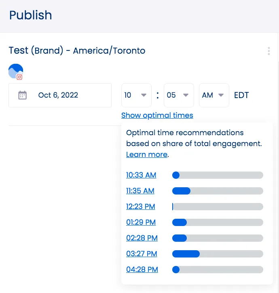This screenshot has height=293, width=279.
Task: Click the engagement bar for 02:28 PM
Action: point(218,238)
